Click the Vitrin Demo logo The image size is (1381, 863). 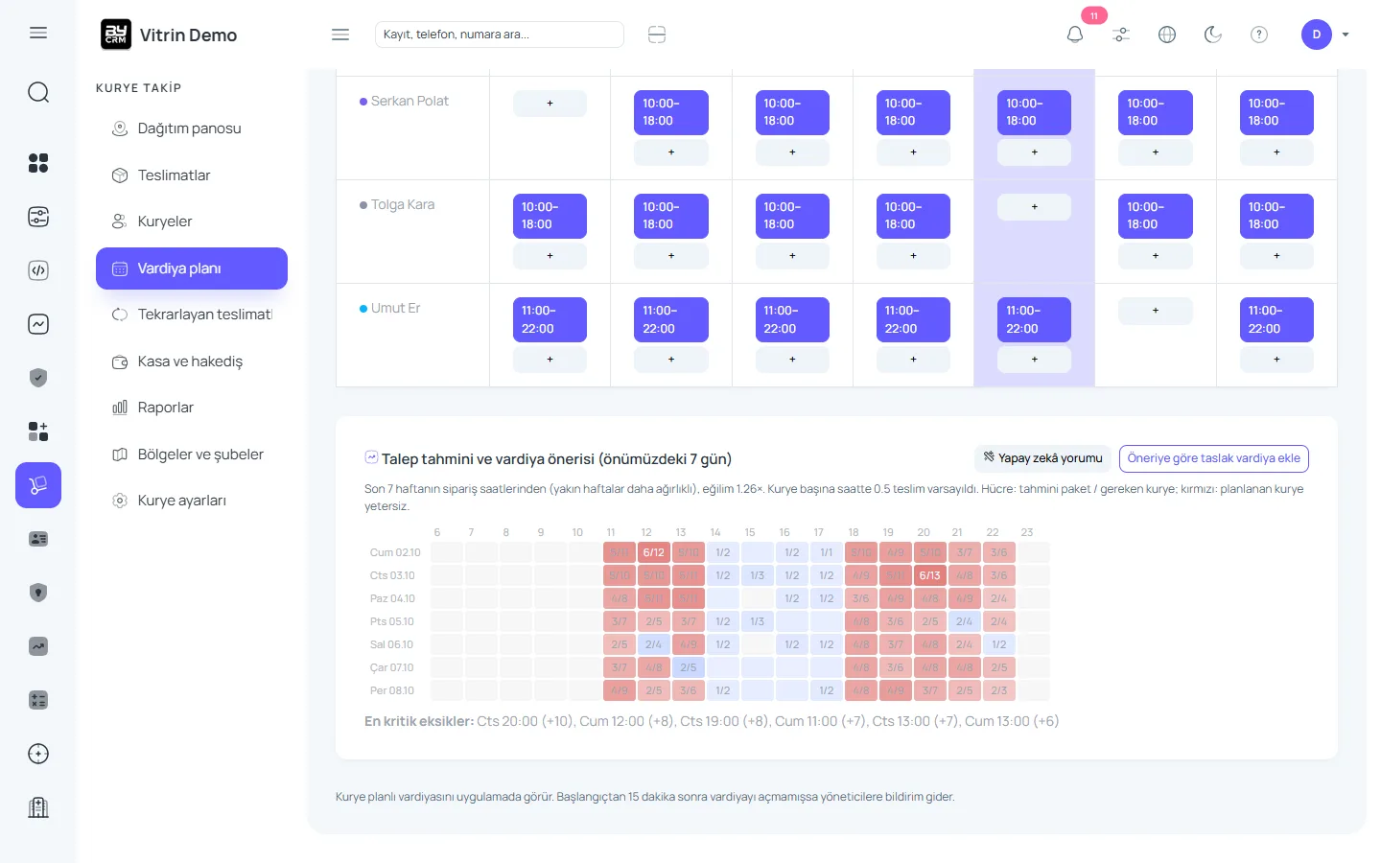pos(169,35)
